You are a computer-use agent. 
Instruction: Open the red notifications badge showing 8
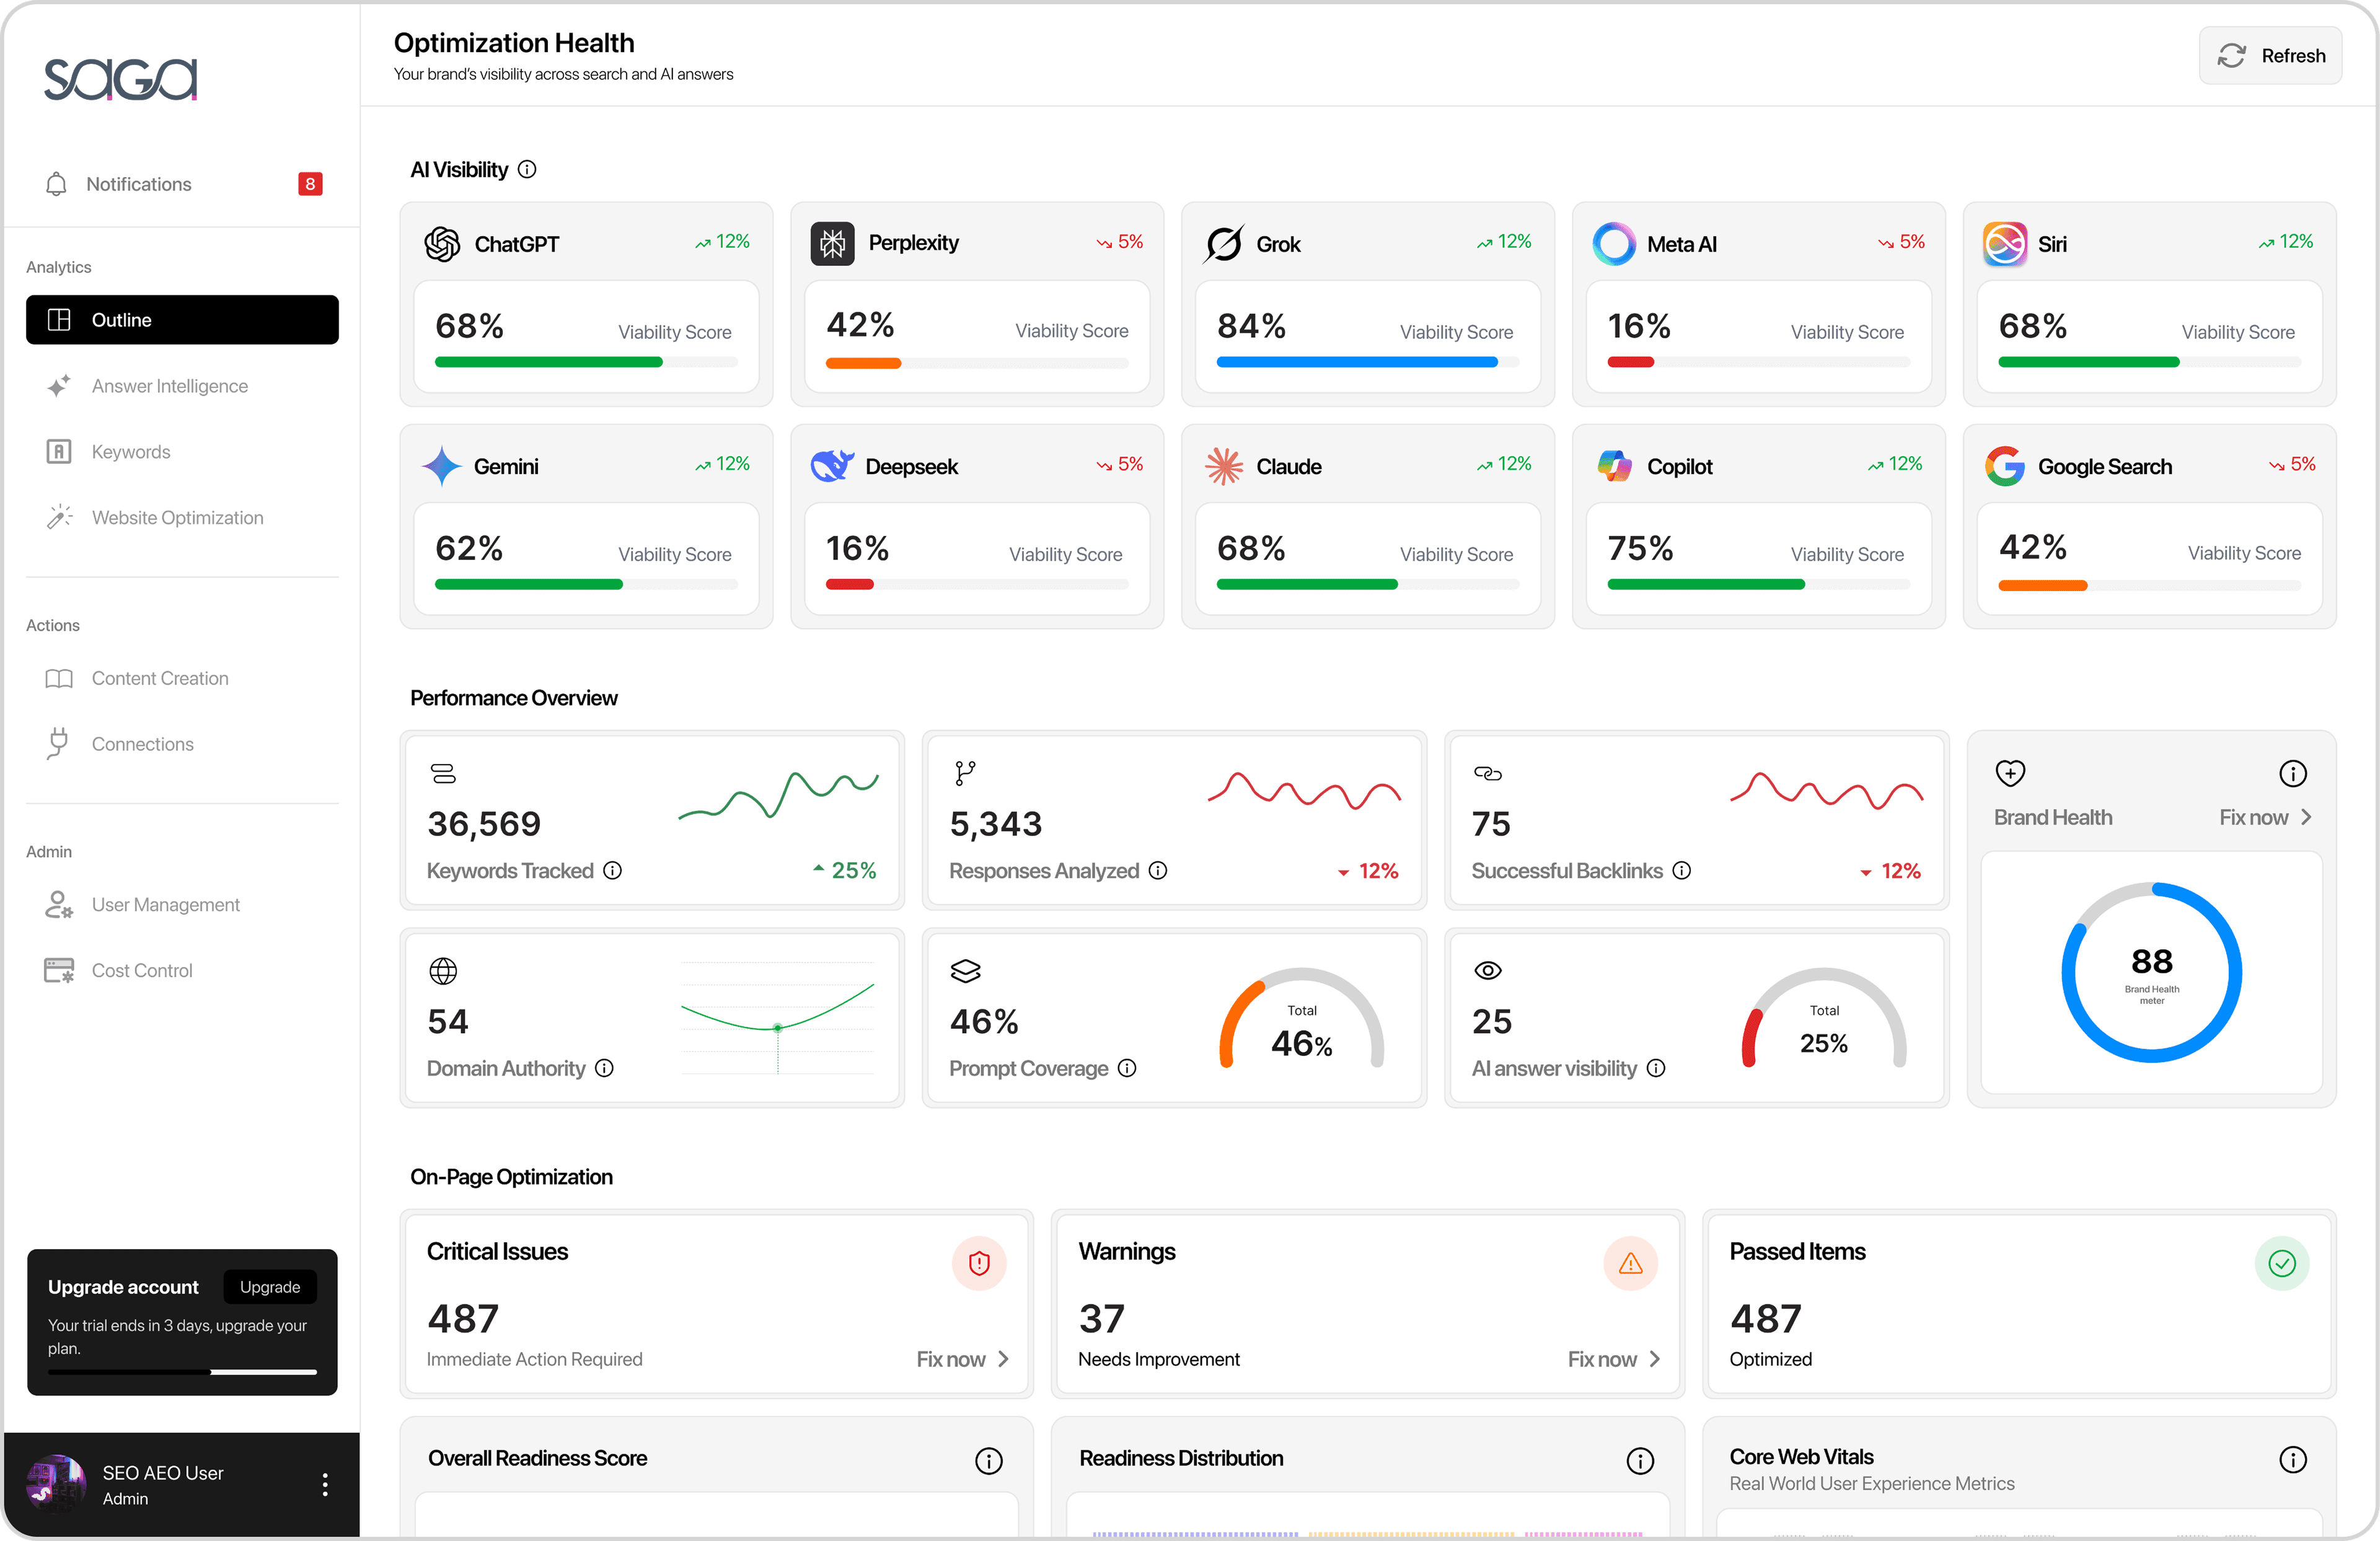pos(310,184)
